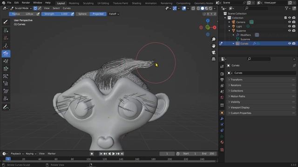The height and width of the screenshot is (167, 298).
Task: Open the Render menu
Action: pyautogui.click(x=26, y=3)
